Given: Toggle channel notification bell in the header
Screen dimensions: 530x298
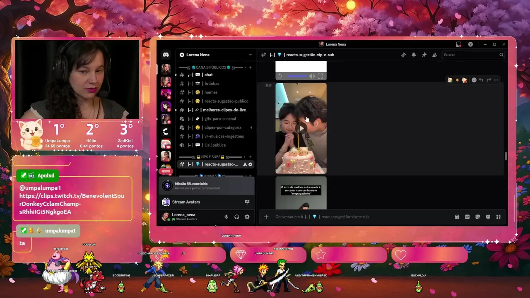Looking at the screenshot, I should (x=414, y=55).
